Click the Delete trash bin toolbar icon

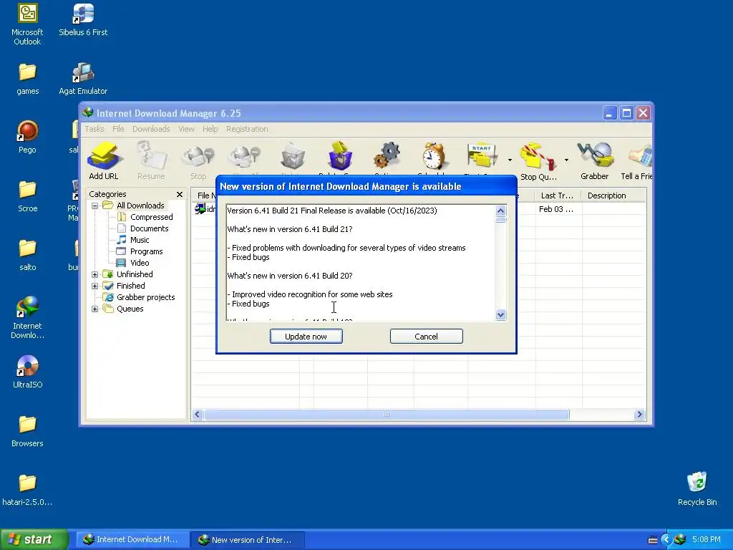point(293,158)
